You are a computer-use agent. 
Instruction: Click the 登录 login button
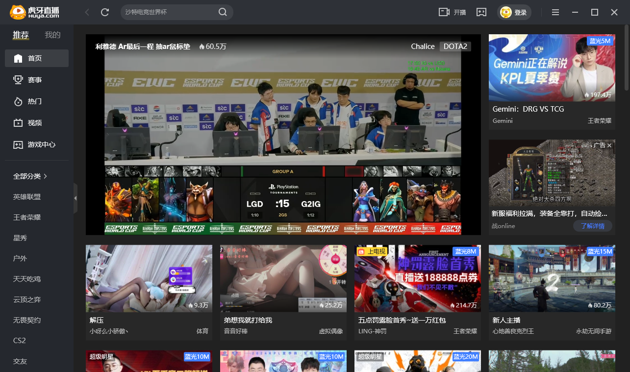coord(514,12)
